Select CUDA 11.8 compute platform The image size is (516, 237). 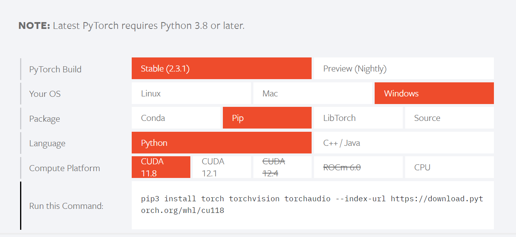(161, 167)
